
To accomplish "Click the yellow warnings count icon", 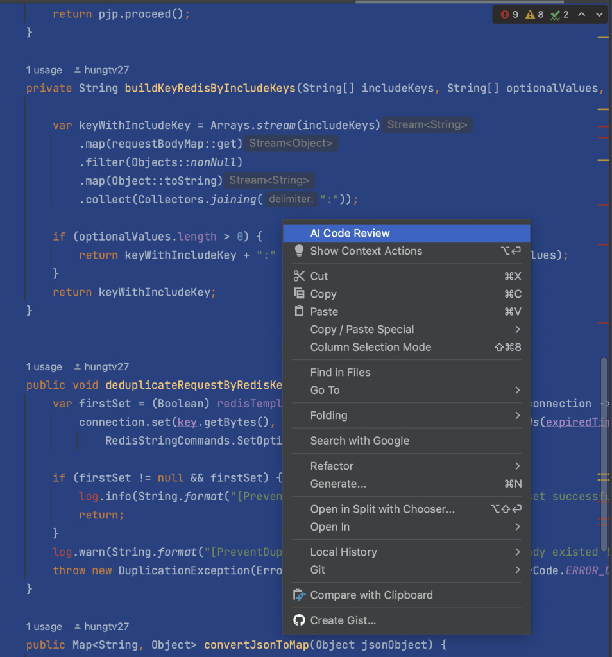I will click(530, 15).
